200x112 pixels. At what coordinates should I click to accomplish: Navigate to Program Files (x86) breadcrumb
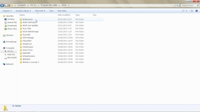tap(49, 5)
